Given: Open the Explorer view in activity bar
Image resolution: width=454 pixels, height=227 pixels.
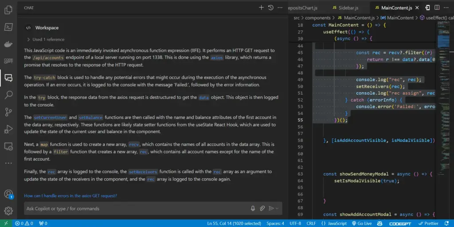Looking at the screenshot, I should pos(8,10).
